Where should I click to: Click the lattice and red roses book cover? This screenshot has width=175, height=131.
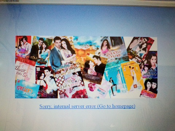(72, 86)
